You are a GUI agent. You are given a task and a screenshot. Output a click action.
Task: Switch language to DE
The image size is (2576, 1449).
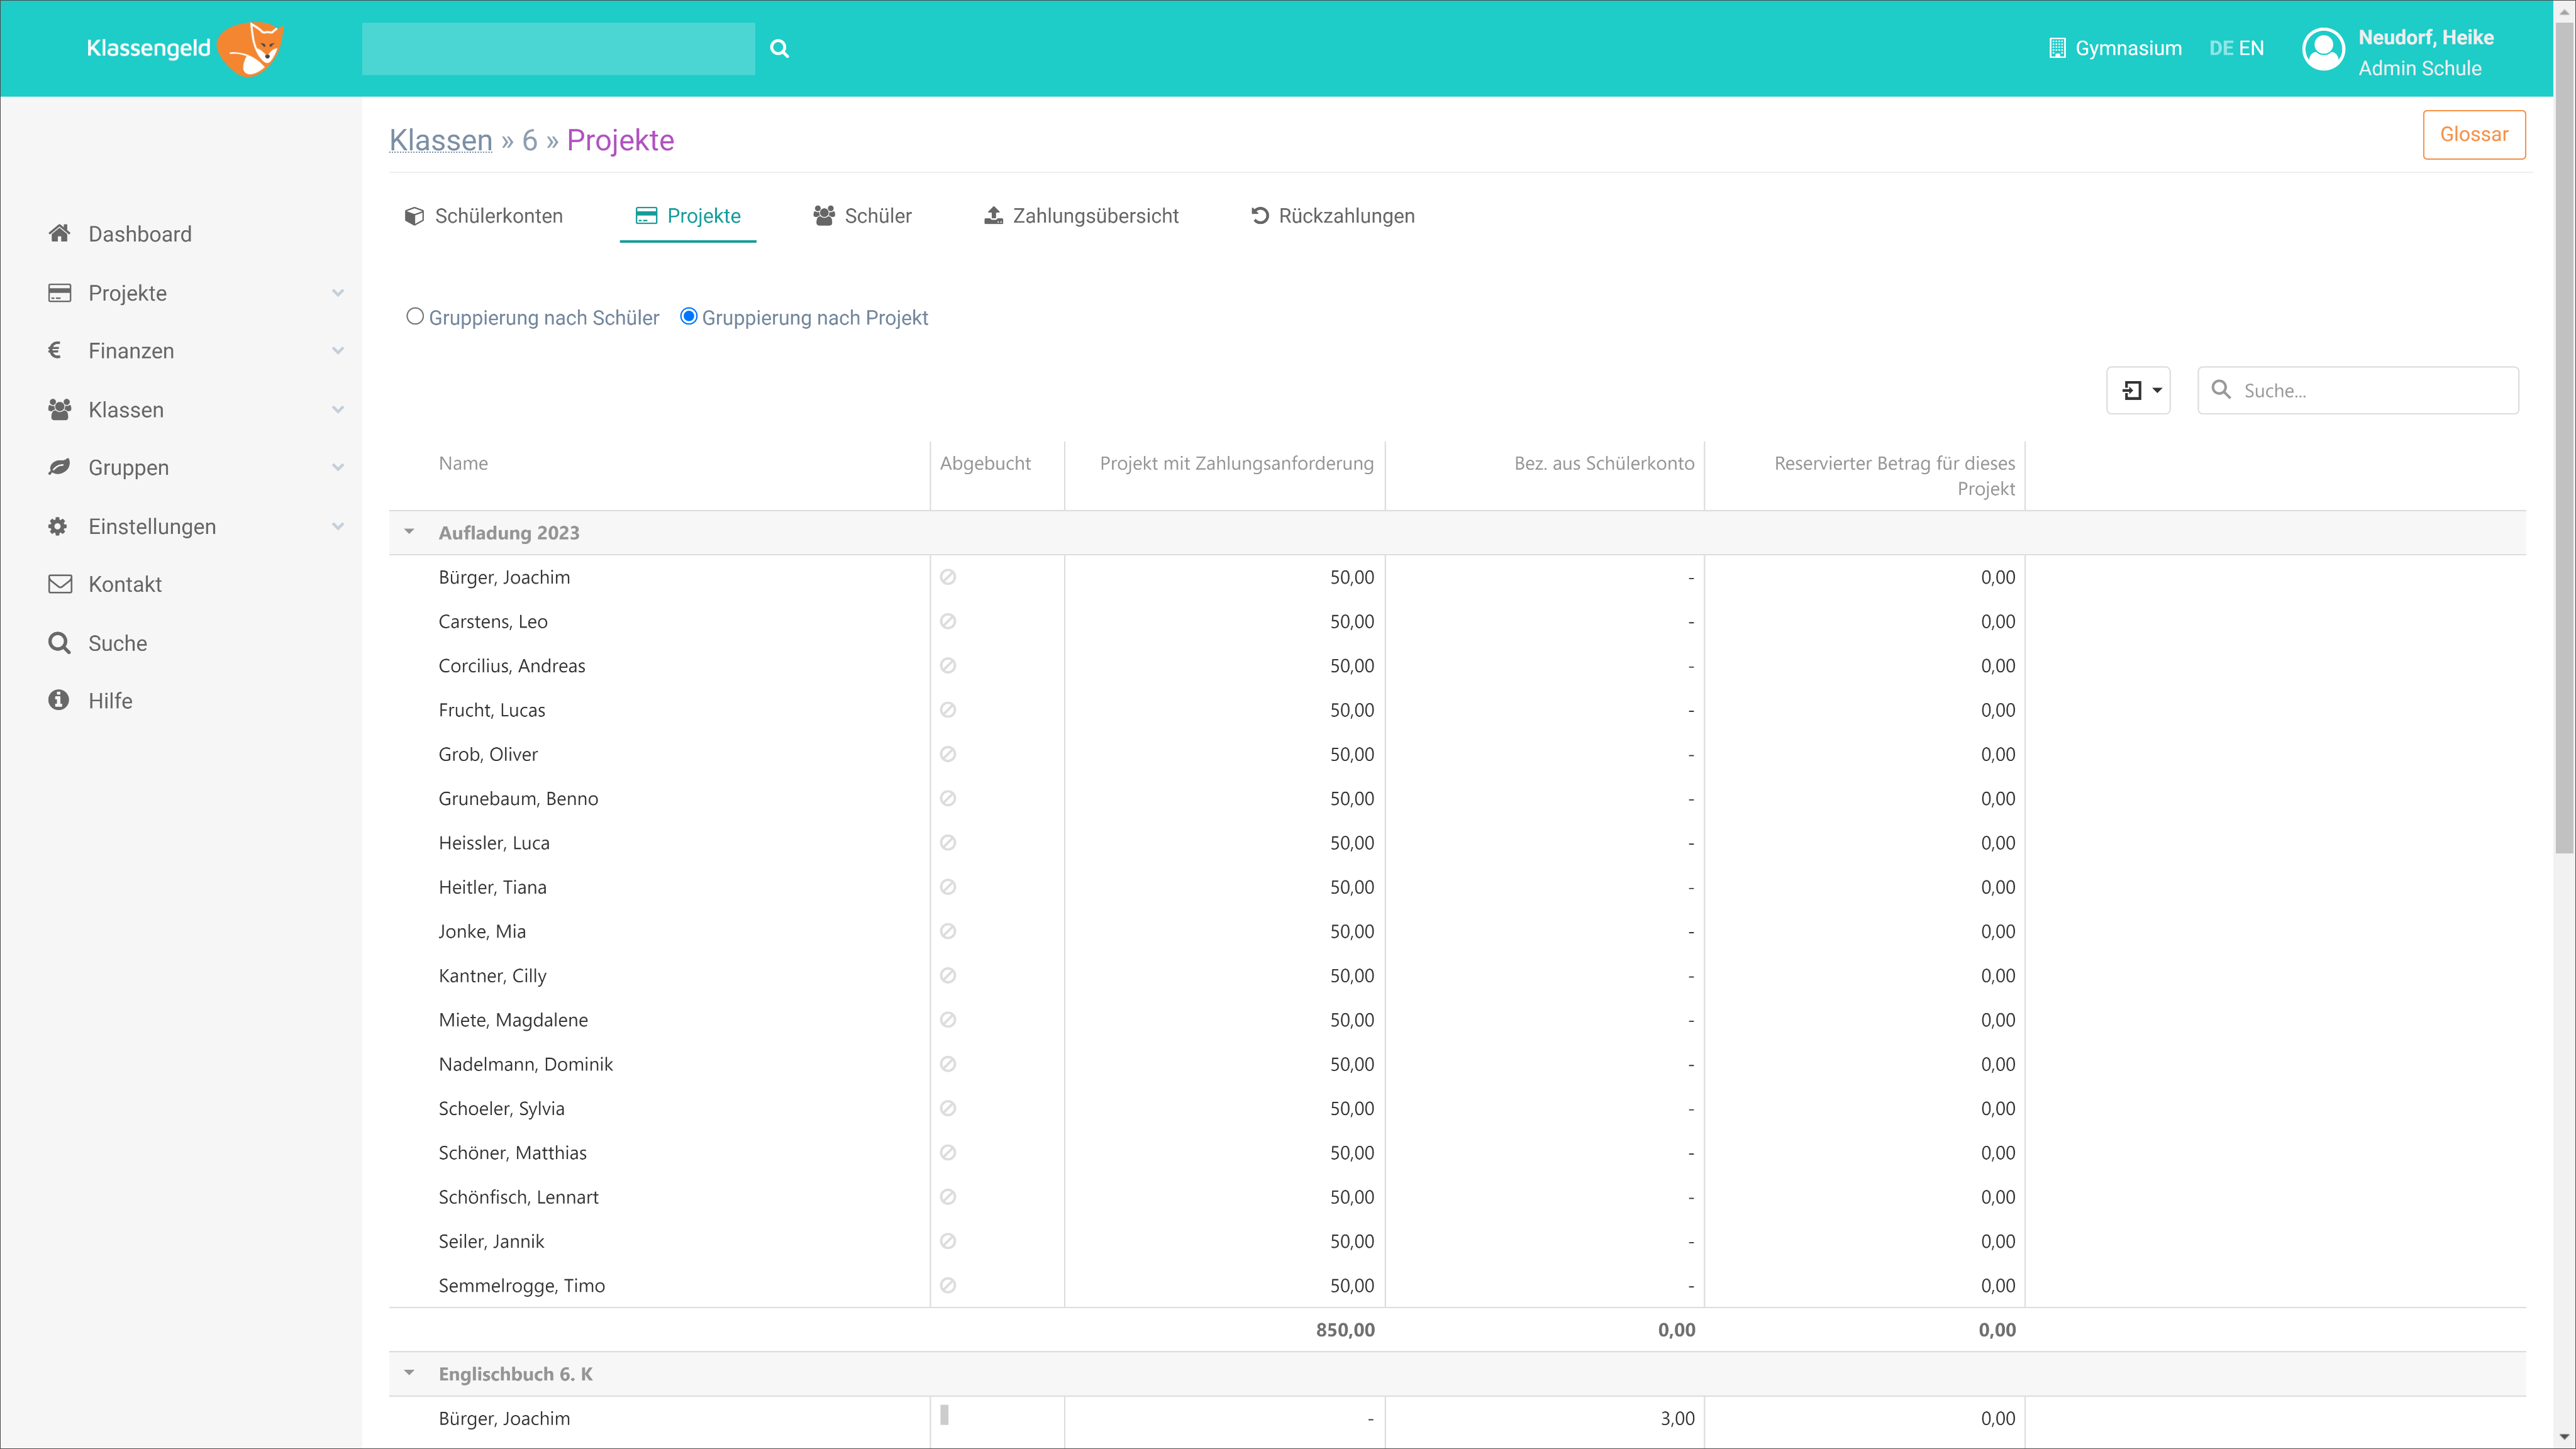(2221, 48)
